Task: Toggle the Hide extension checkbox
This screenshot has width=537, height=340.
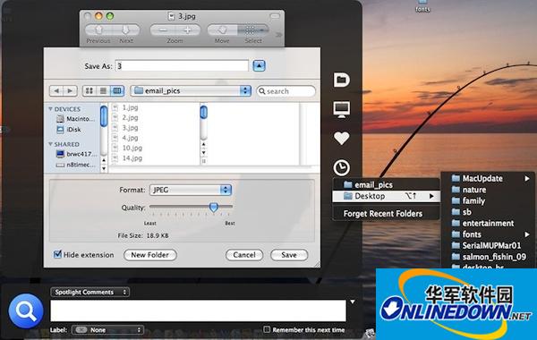Action: [57, 254]
